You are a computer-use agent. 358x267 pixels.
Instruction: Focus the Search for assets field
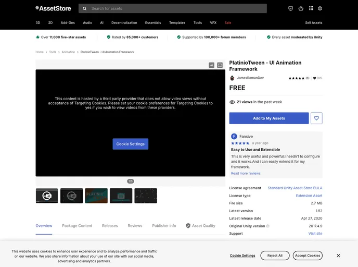tap(173, 8)
